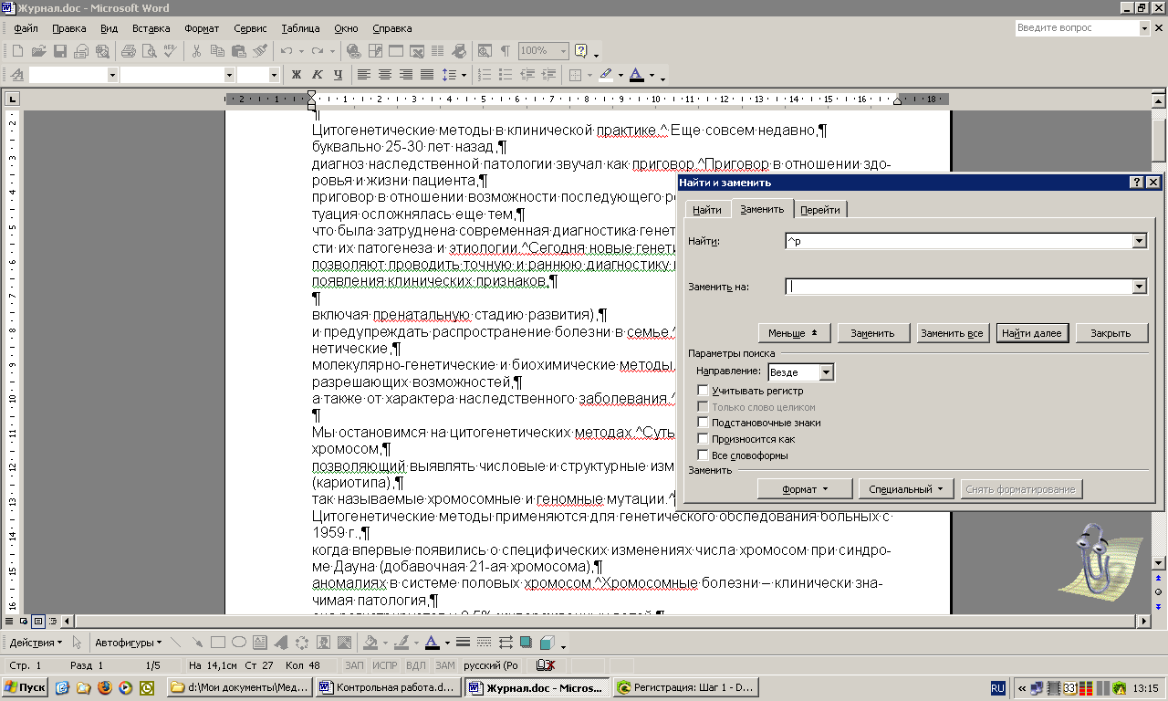Click the 'Найти далее' button
1168x701 pixels.
1031,333
